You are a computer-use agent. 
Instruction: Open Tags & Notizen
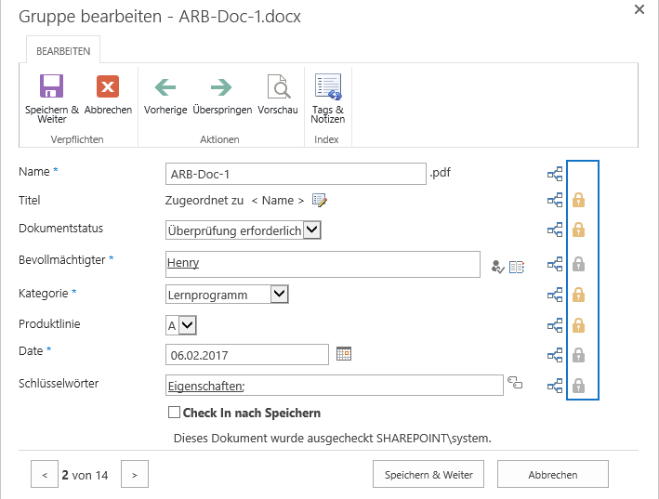(x=328, y=86)
